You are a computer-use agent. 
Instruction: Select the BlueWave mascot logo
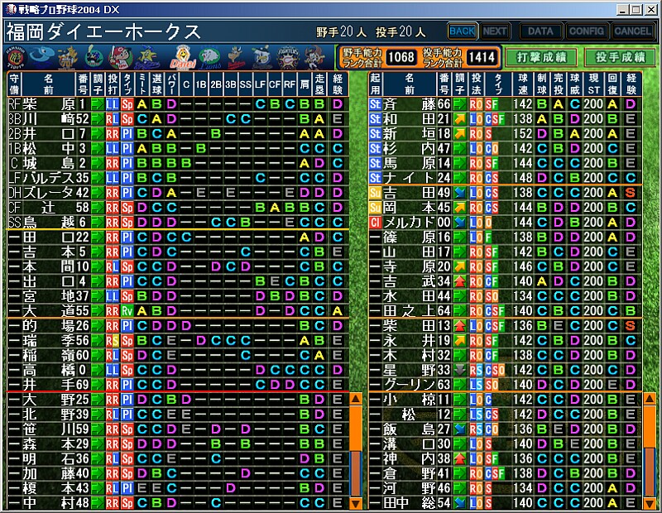[x=314, y=57]
